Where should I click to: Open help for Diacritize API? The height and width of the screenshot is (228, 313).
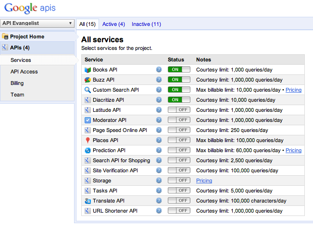pyautogui.click(x=159, y=100)
